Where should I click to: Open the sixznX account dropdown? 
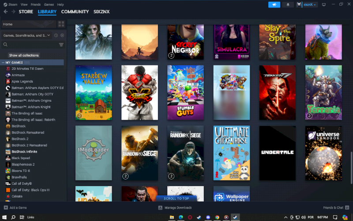coord(307,4)
